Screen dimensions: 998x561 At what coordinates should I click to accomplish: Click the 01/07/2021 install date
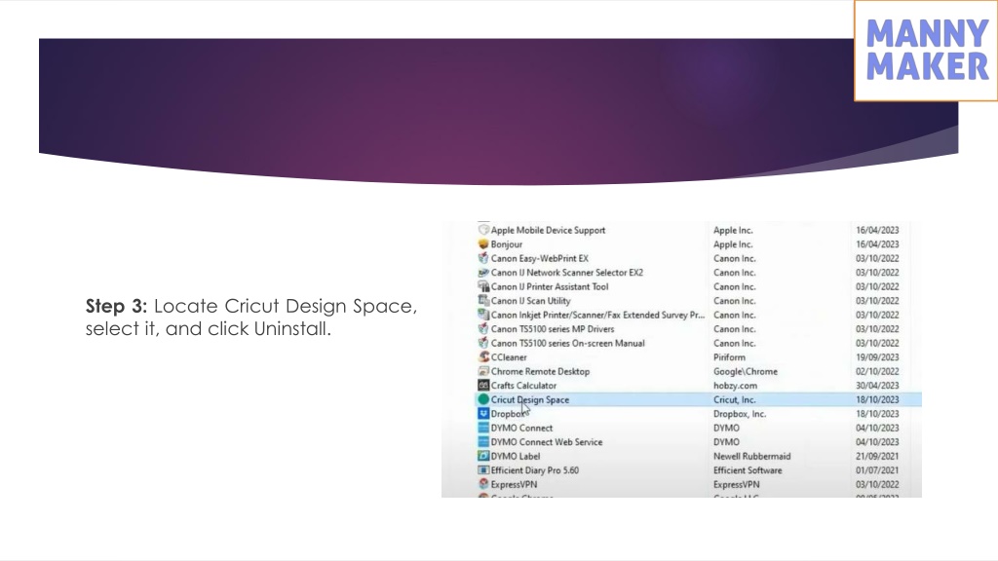(877, 470)
